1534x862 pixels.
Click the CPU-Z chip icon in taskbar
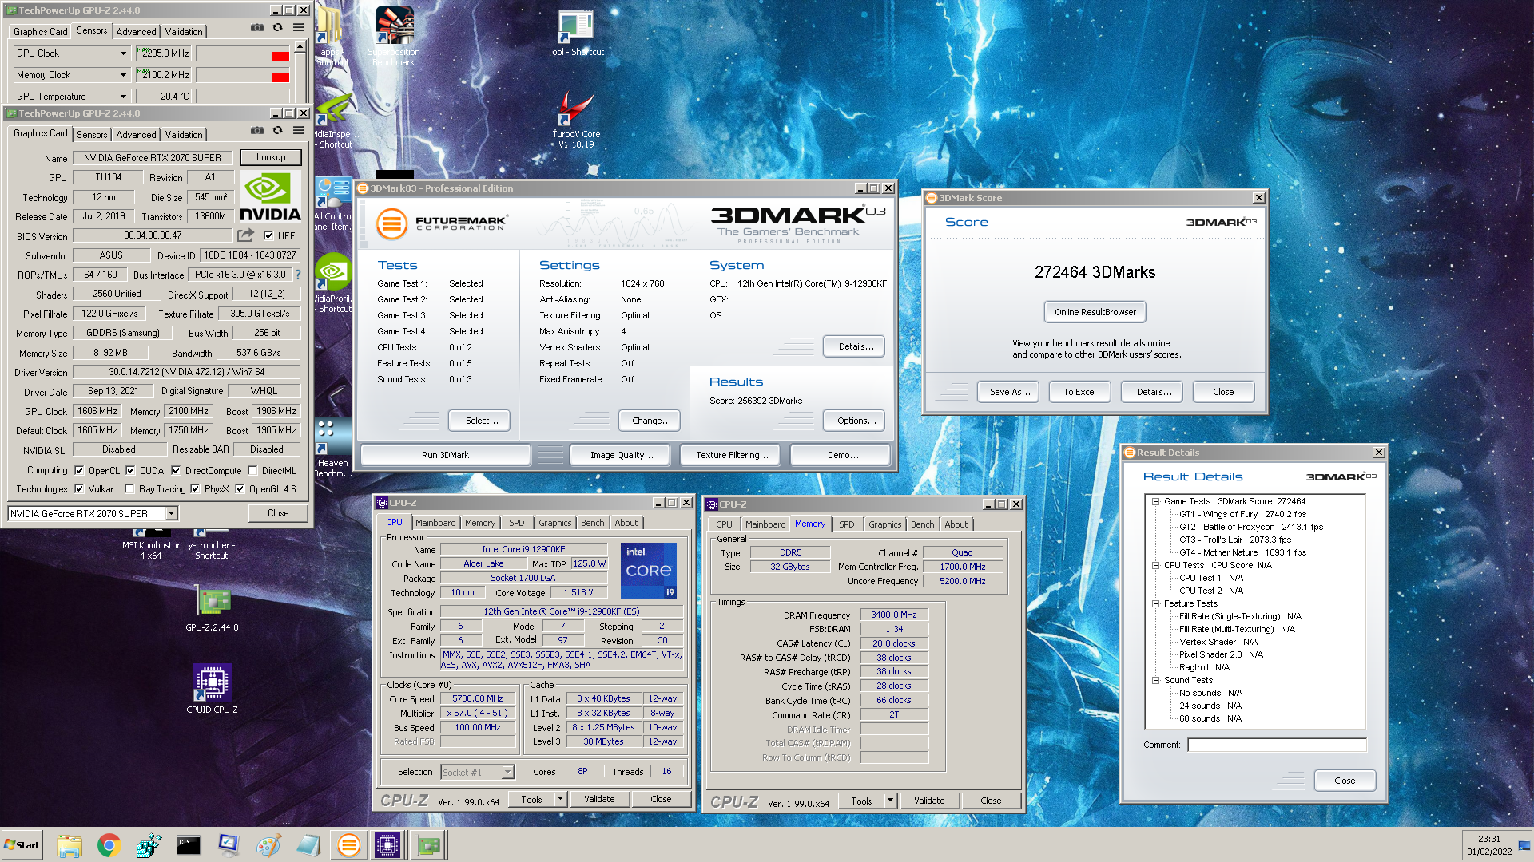pos(387,845)
